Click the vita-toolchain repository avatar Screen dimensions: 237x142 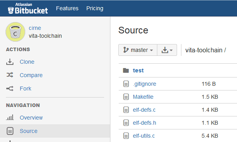click(15, 32)
